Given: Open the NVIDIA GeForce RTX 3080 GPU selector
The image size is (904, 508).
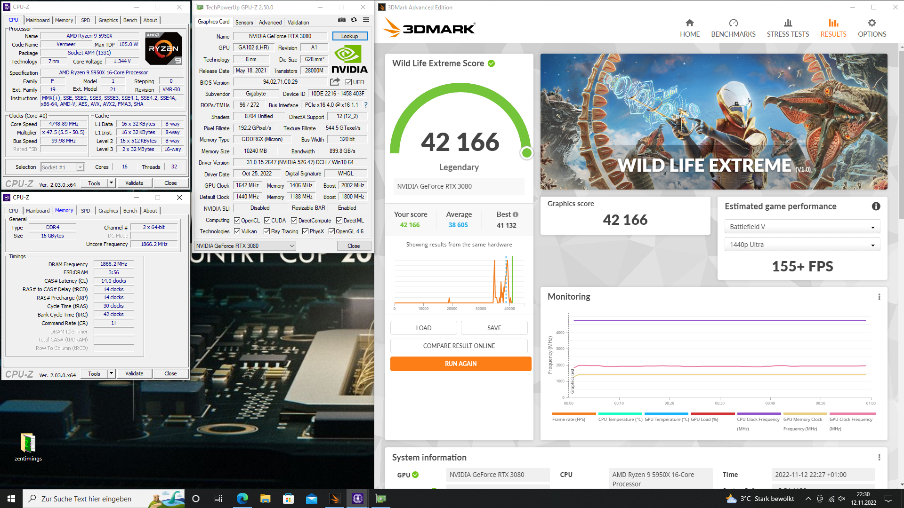Looking at the screenshot, I should (x=245, y=246).
